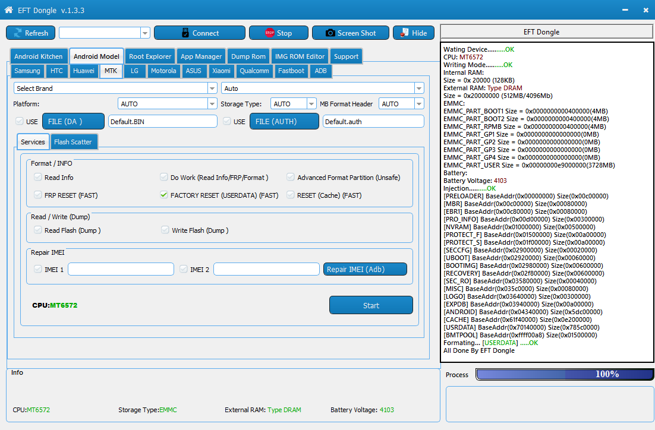
Task: Switch to Dump Rom tab
Action: [x=248, y=56]
